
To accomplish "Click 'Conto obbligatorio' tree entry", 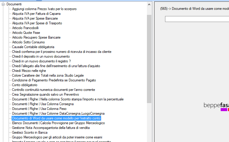I will [25, 85].
